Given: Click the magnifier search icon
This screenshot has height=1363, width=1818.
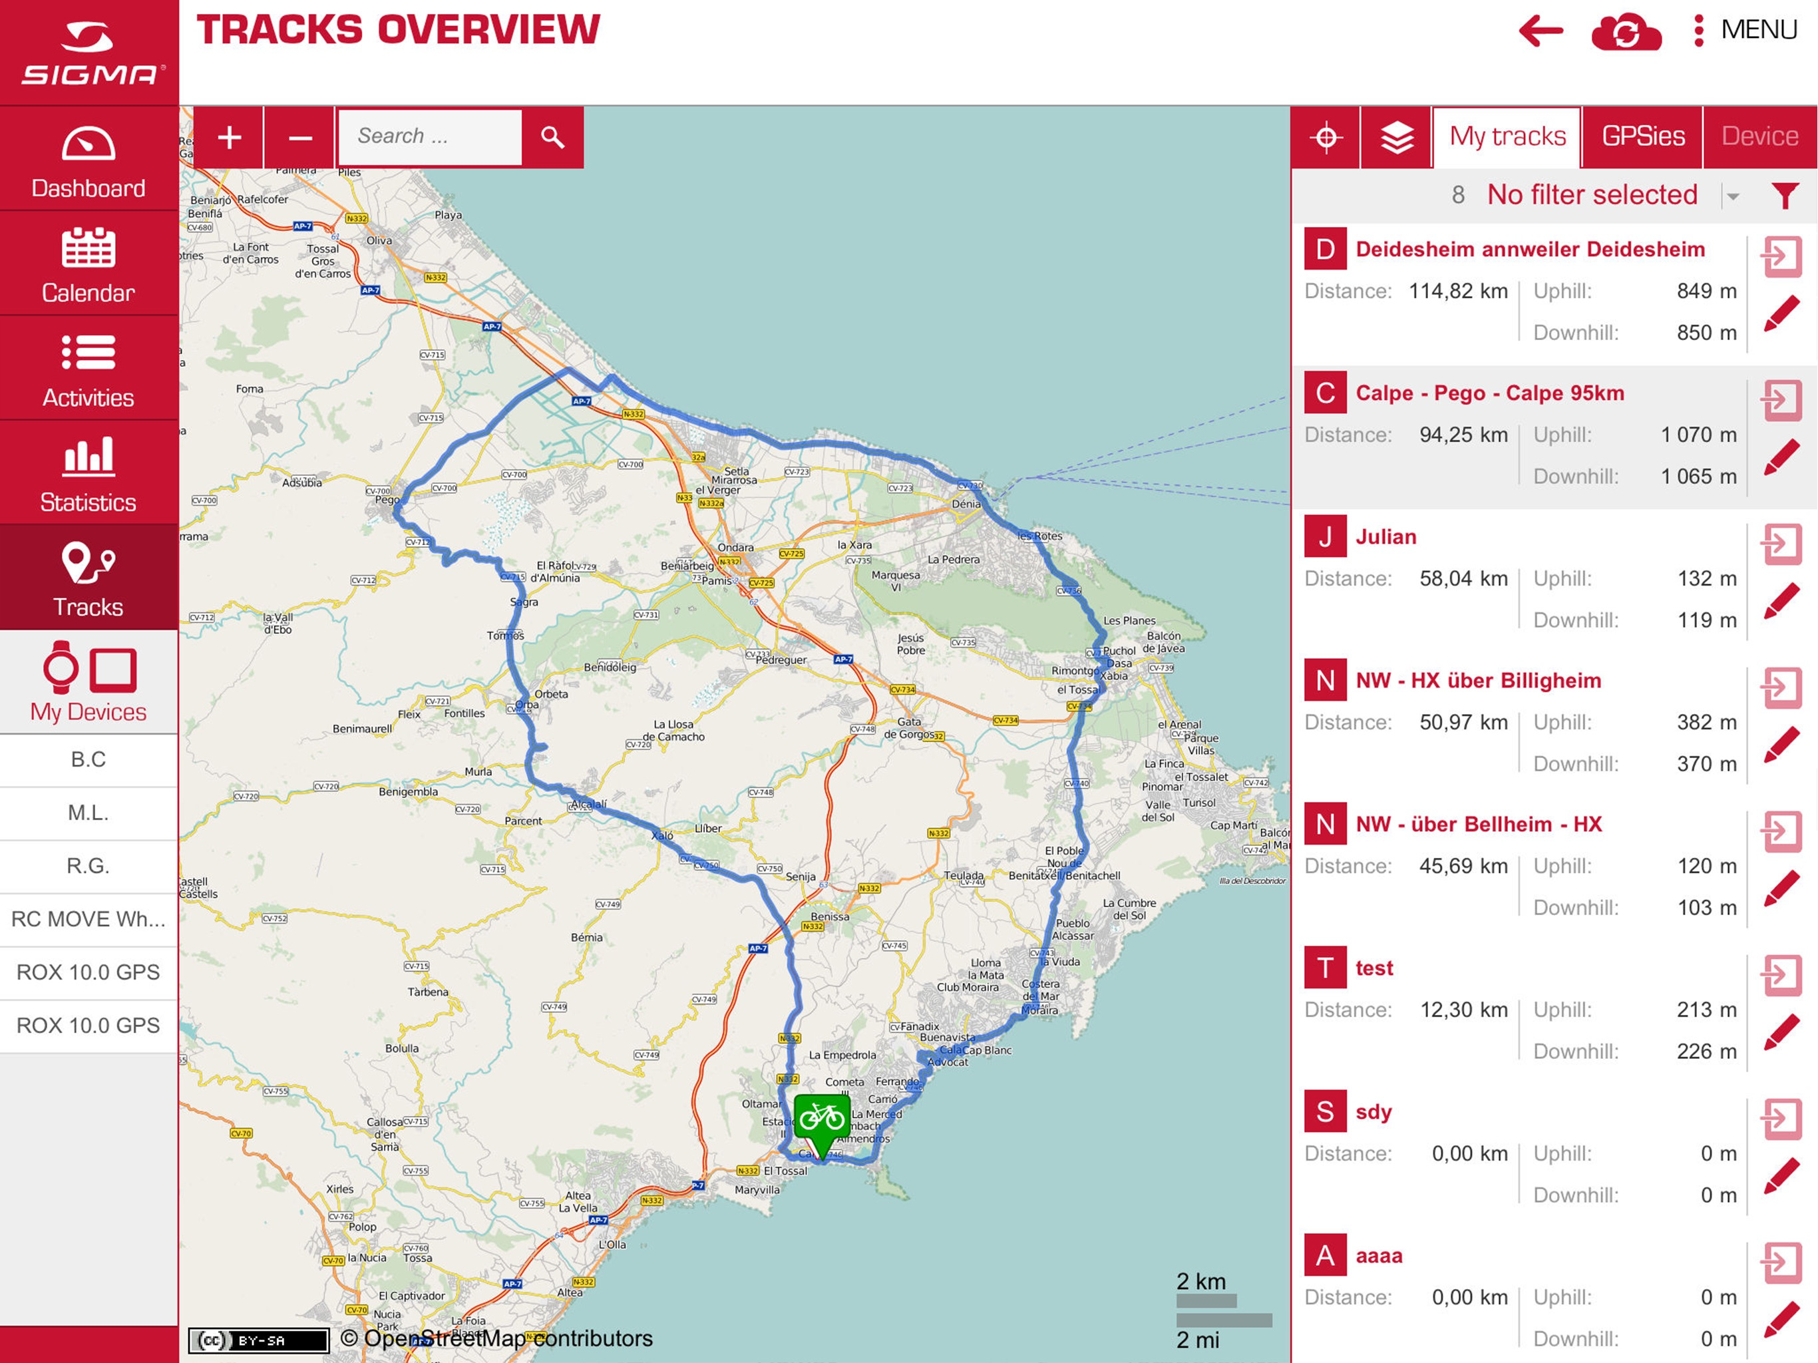Looking at the screenshot, I should 552,137.
